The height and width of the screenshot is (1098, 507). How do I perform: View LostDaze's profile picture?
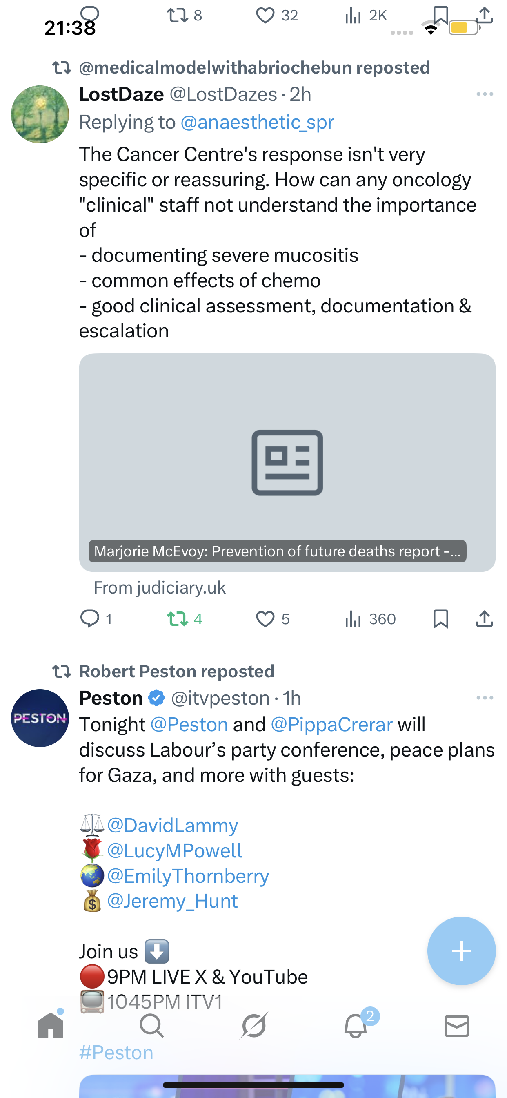coord(40,114)
